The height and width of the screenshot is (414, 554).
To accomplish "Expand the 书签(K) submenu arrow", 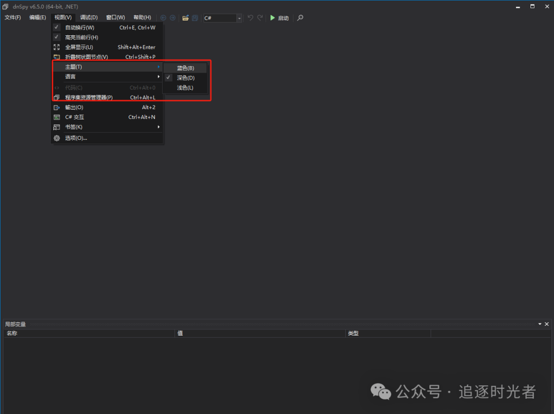I will coord(159,127).
